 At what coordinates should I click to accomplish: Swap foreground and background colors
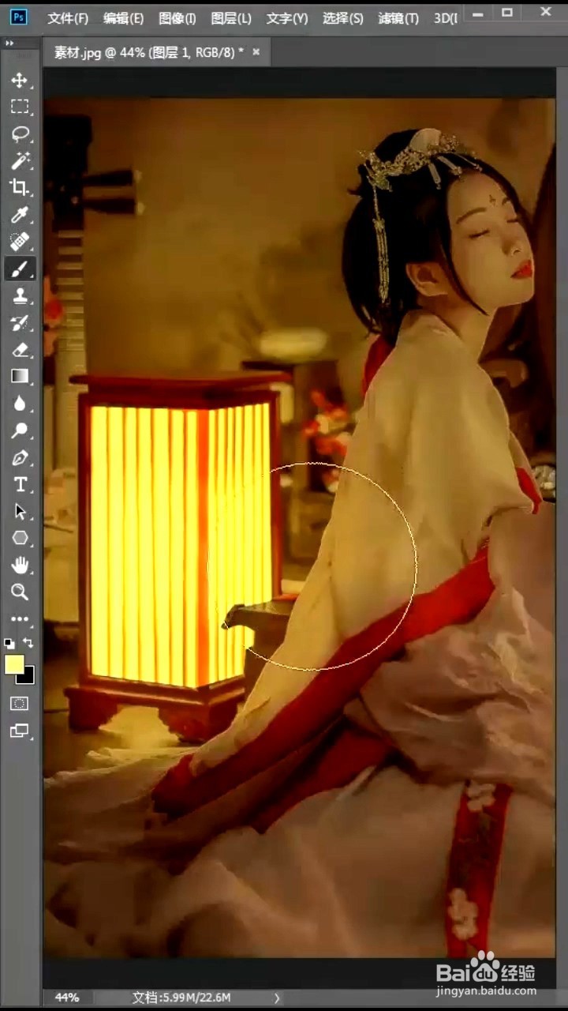click(29, 643)
